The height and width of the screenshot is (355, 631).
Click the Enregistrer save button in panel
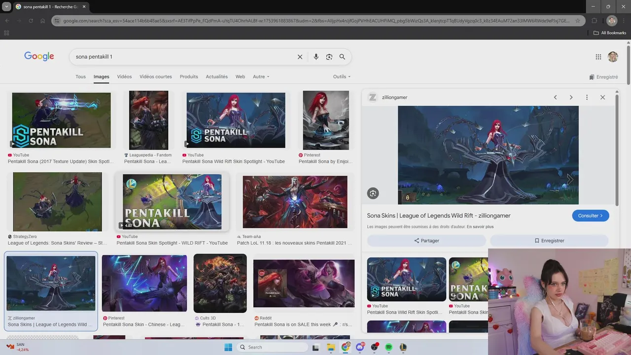click(x=549, y=241)
